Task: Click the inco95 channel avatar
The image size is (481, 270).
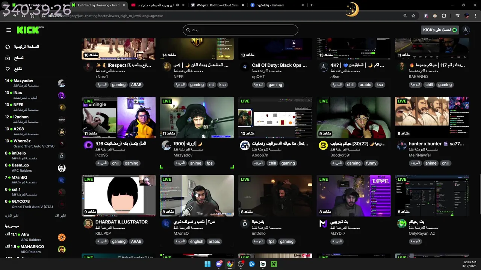Action: pyautogui.click(x=88, y=145)
